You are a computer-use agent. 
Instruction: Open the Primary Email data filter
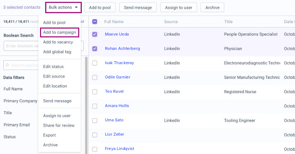tap(17, 125)
